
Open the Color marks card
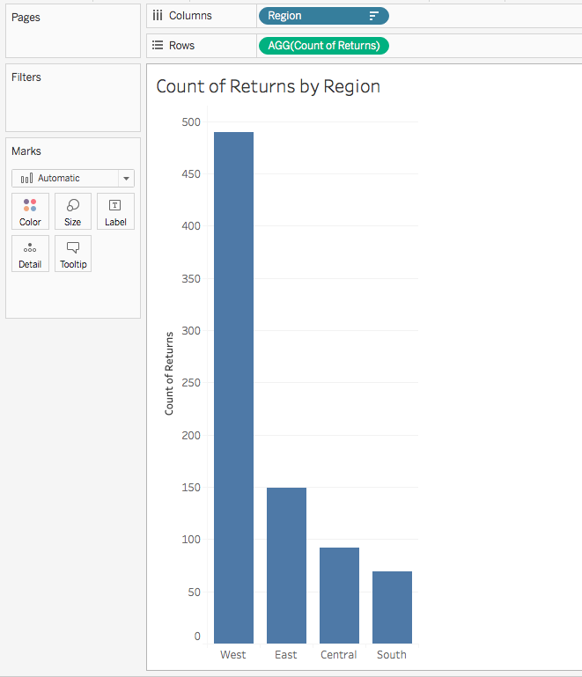30,211
